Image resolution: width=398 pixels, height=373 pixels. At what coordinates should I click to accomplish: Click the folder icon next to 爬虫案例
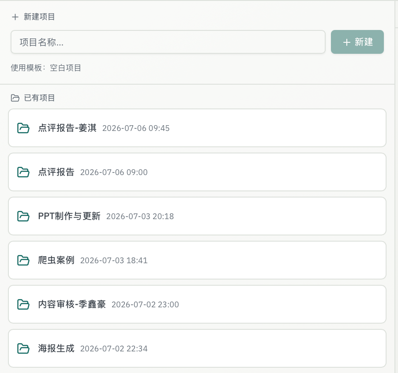[x=23, y=261]
